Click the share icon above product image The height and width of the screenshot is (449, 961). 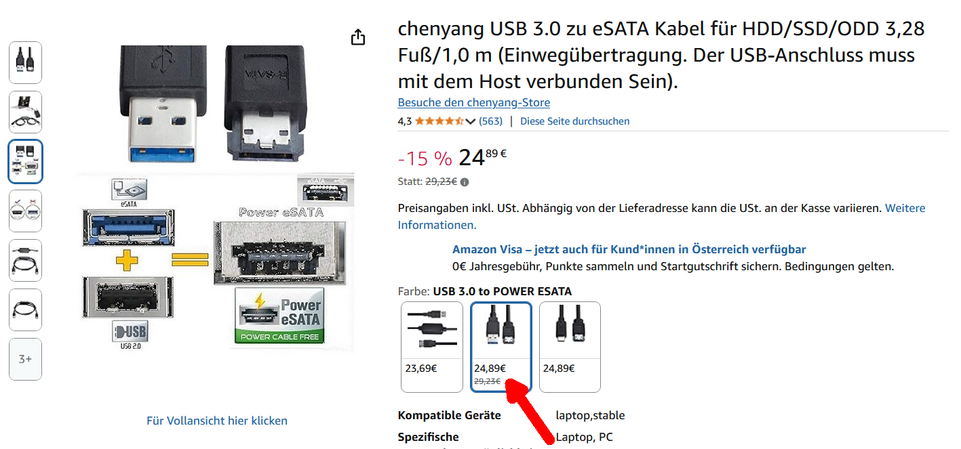click(x=358, y=37)
